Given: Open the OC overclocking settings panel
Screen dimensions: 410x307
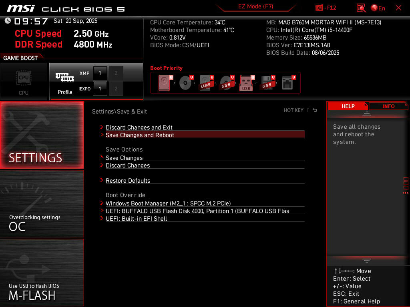Looking at the screenshot, I should click(x=42, y=204).
